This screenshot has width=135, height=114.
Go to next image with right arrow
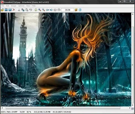point(51,10)
